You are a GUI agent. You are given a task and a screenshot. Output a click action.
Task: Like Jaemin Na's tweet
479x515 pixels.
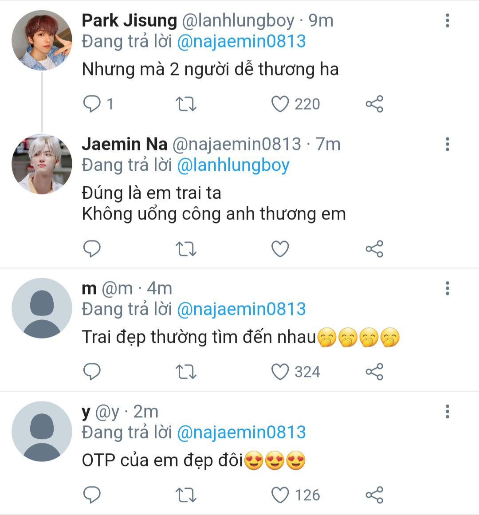pyautogui.click(x=280, y=249)
